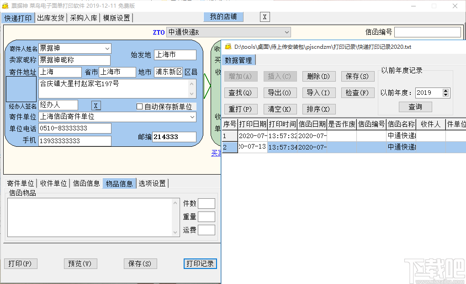Viewport: 466px width, 284px height.
Task: Click the green arrow between sender and receiver
Action: [207, 86]
